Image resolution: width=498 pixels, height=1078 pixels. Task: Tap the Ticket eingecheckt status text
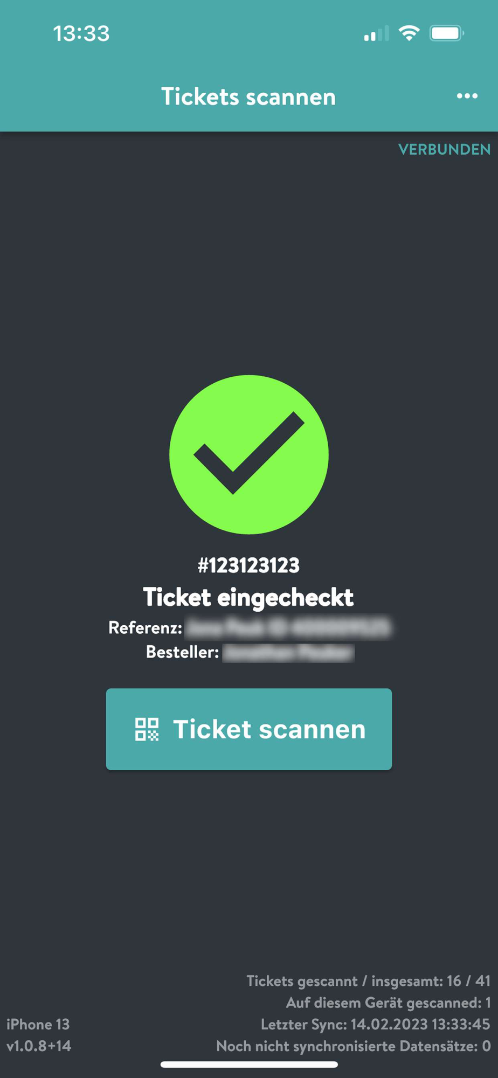coord(248,597)
